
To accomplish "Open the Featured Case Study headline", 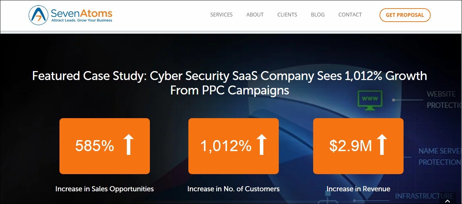I will (x=230, y=83).
